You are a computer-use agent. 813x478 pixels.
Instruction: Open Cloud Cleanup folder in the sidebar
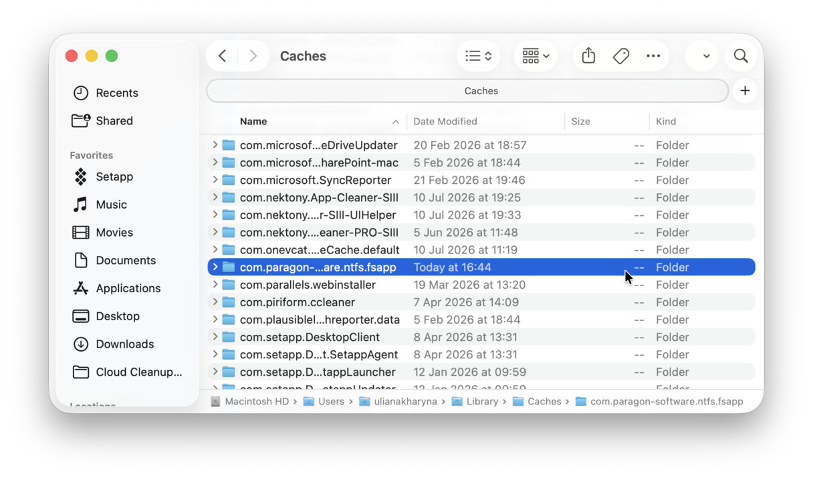coord(138,372)
